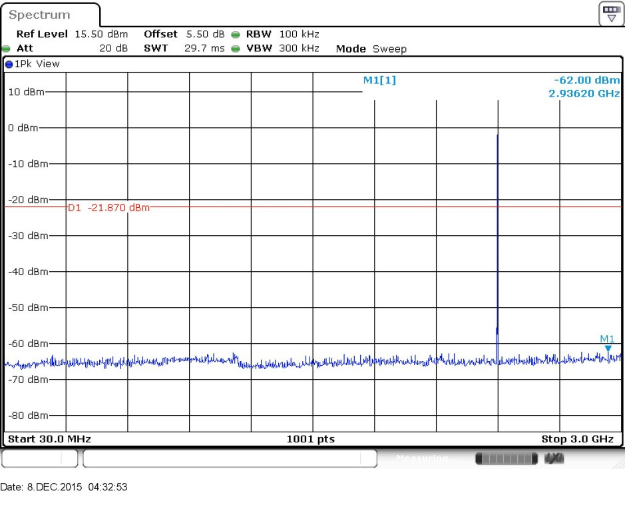
Task: Click the -60 dBm axis label
Action: click(x=29, y=344)
